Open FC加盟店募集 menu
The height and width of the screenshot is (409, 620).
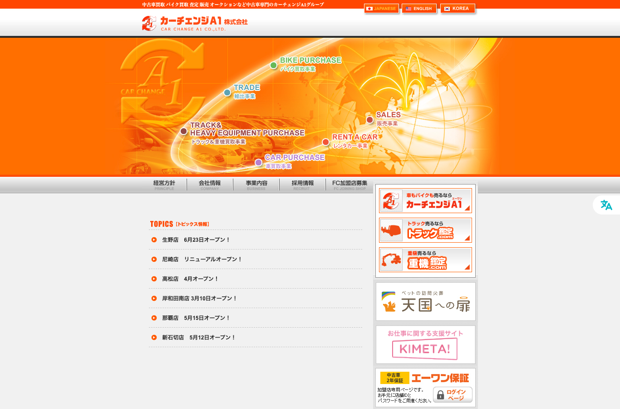(x=349, y=185)
